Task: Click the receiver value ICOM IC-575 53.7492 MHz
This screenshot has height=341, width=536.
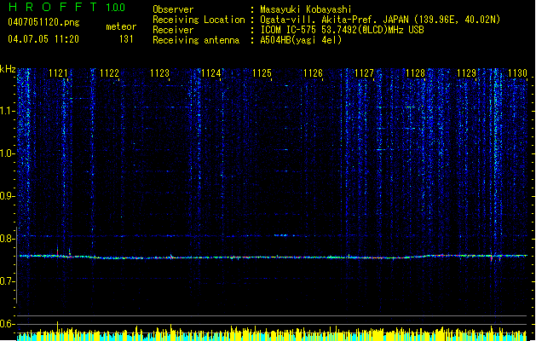Action: click(x=342, y=30)
